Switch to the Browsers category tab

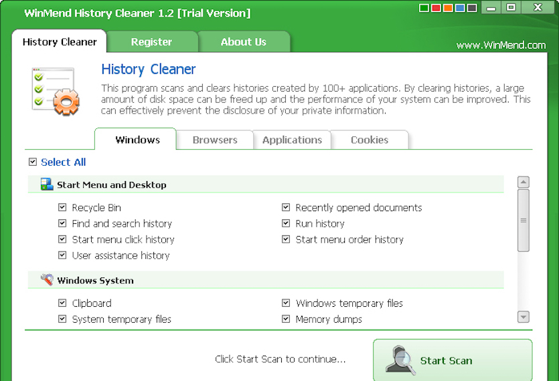pyautogui.click(x=215, y=140)
